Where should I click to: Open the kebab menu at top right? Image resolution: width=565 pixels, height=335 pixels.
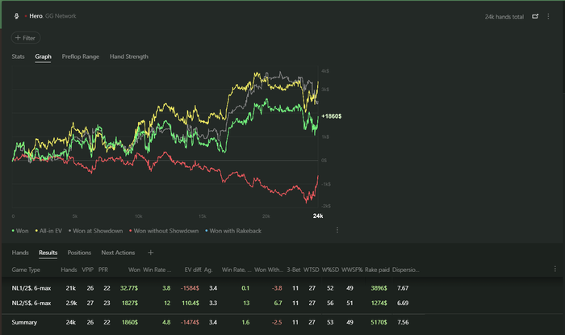tap(548, 16)
